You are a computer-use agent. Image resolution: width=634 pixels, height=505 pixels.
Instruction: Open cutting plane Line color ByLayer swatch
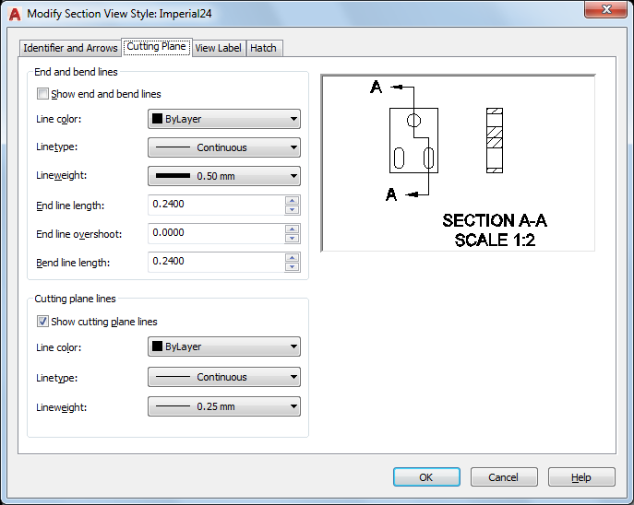point(224,347)
